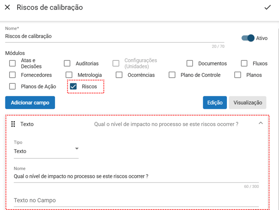279x210 pixels.
Task: Uncheck the Riscos module checkbox
Action: [73, 87]
